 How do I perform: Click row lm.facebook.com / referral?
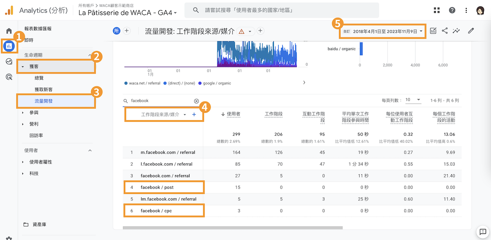(x=292, y=199)
